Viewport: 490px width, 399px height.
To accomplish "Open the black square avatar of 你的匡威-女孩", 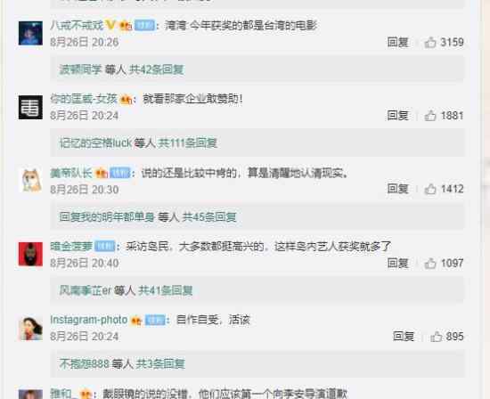I will click(x=30, y=108).
